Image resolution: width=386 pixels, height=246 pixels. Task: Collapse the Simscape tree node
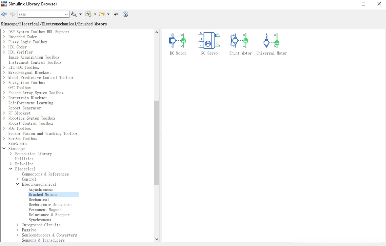click(x=4, y=148)
